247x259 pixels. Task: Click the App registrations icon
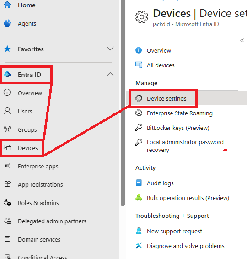click(7, 184)
